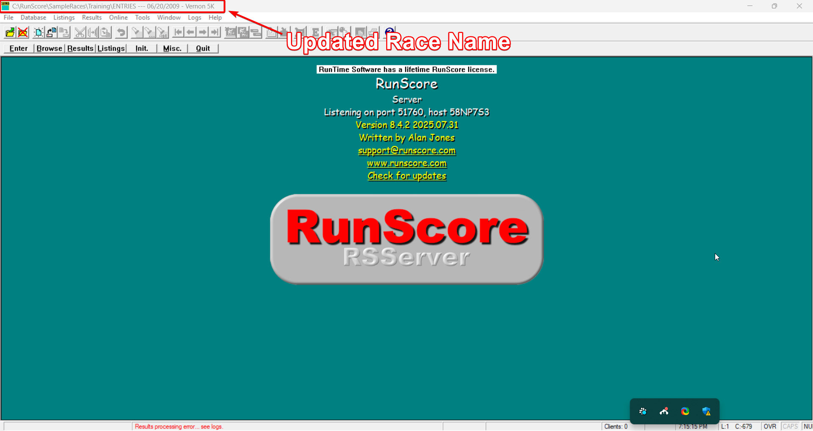Open Slack from the system tray popup
This screenshot has width=813, height=431.
pyautogui.click(x=643, y=411)
